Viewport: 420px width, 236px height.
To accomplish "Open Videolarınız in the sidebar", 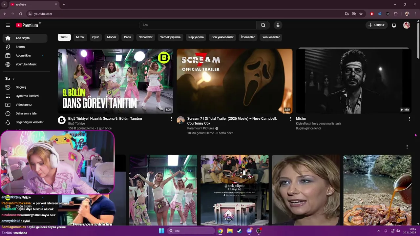I will pyautogui.click(x=25, y=105).
